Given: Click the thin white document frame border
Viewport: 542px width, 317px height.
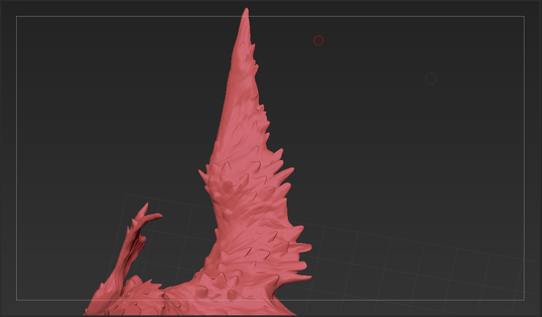Looking at the screenshot, I should 270,16.
